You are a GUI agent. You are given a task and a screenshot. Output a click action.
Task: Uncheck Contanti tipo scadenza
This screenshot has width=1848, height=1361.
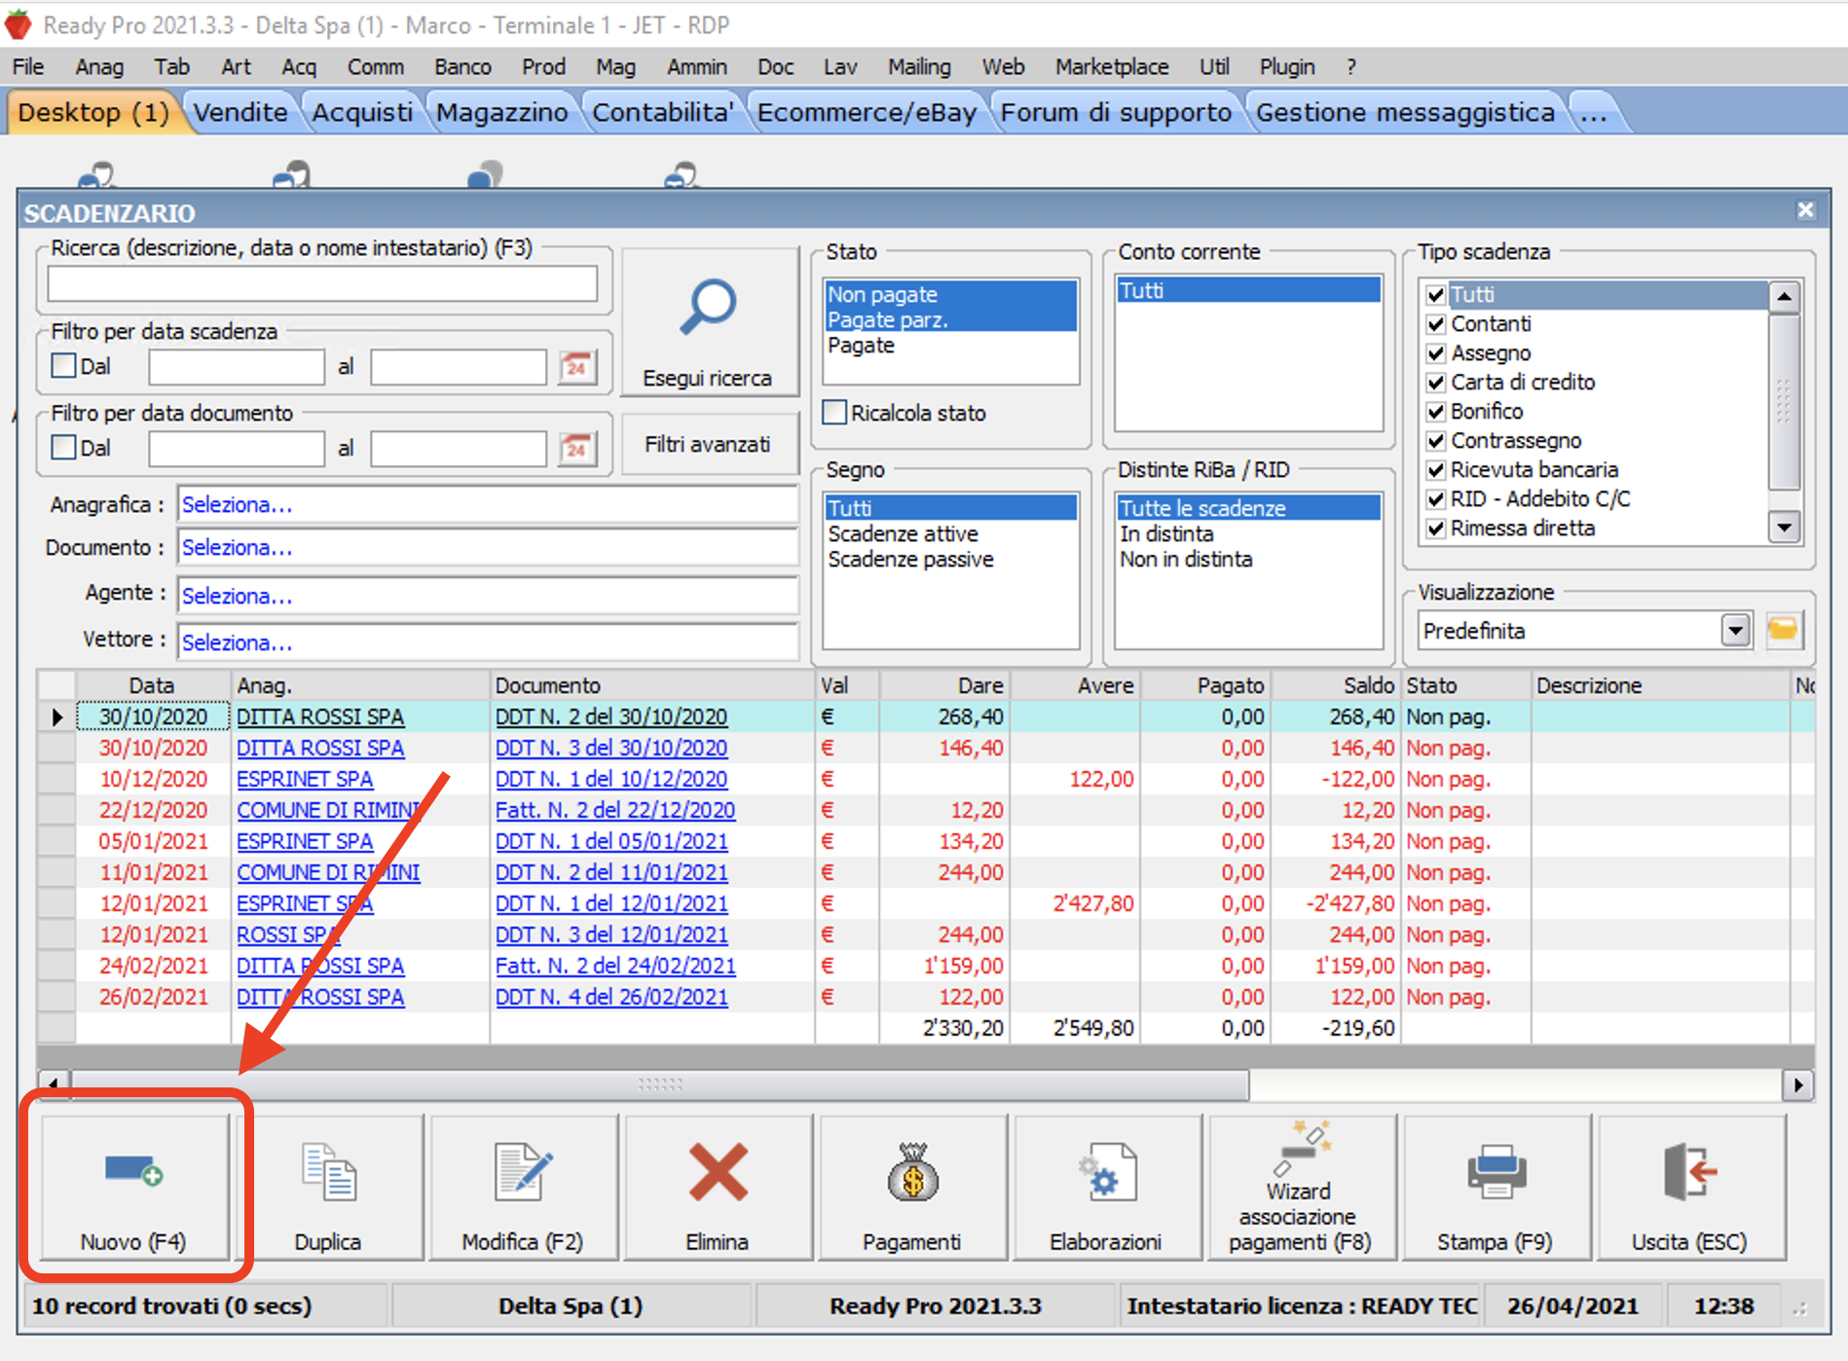click(x=1435, y=323)
